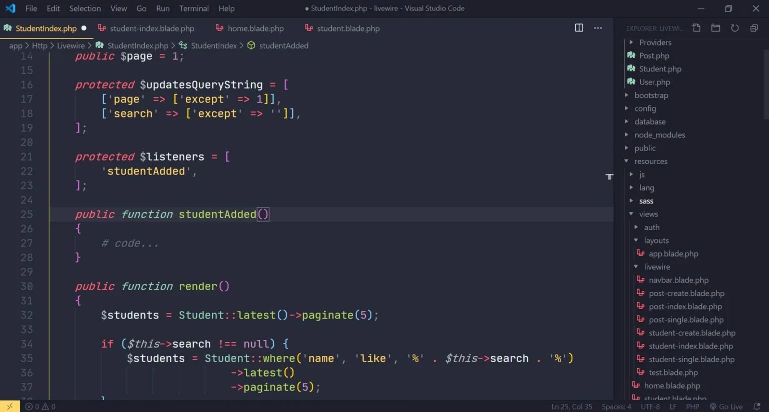Collapse all folders in Explorer
The image size is (769, 412).
(754, 28)
